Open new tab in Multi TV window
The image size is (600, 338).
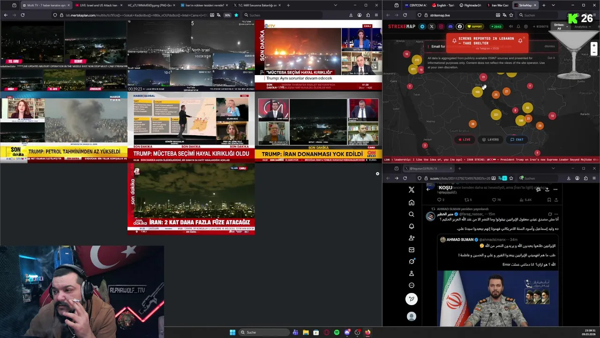(288, 5)
